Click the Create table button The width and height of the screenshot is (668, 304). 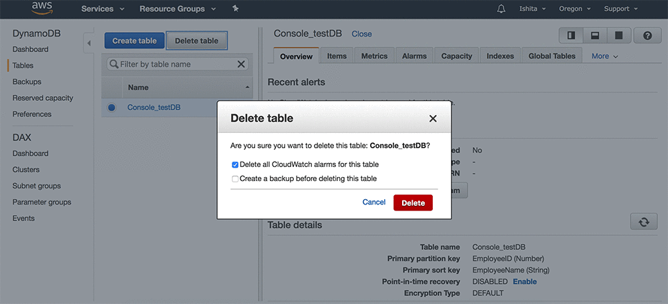(x=134, y=41)
